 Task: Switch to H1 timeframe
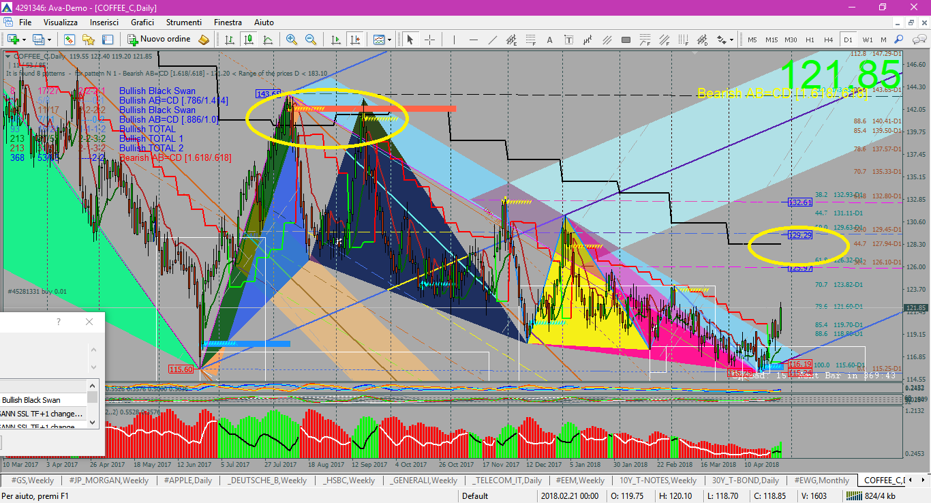(810, 40)
